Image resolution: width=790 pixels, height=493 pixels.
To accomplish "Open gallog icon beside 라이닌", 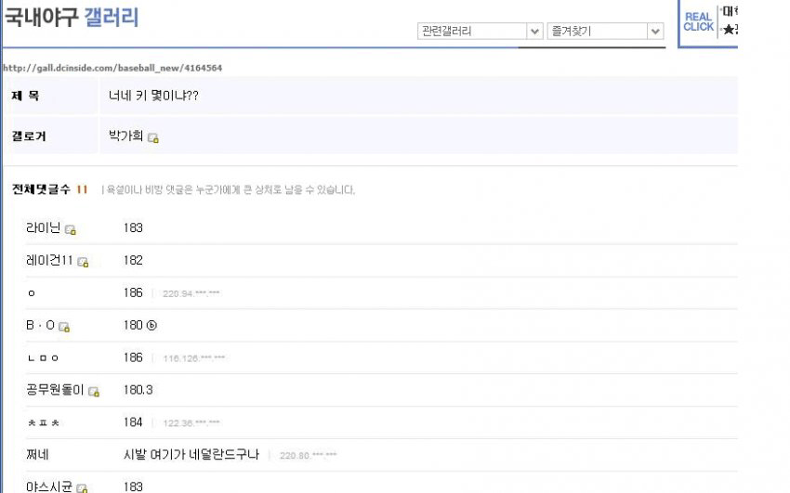I will pyautogui.click(x=71, y=229).
